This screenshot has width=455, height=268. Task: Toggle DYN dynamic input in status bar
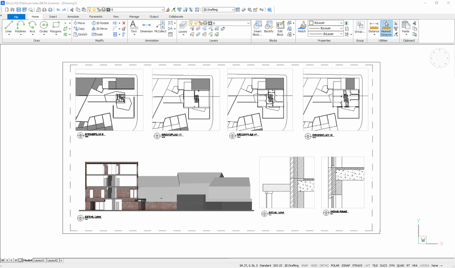[392, 265]
